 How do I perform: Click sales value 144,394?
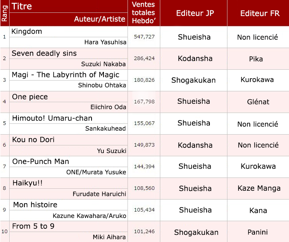(x=144, y=166)
